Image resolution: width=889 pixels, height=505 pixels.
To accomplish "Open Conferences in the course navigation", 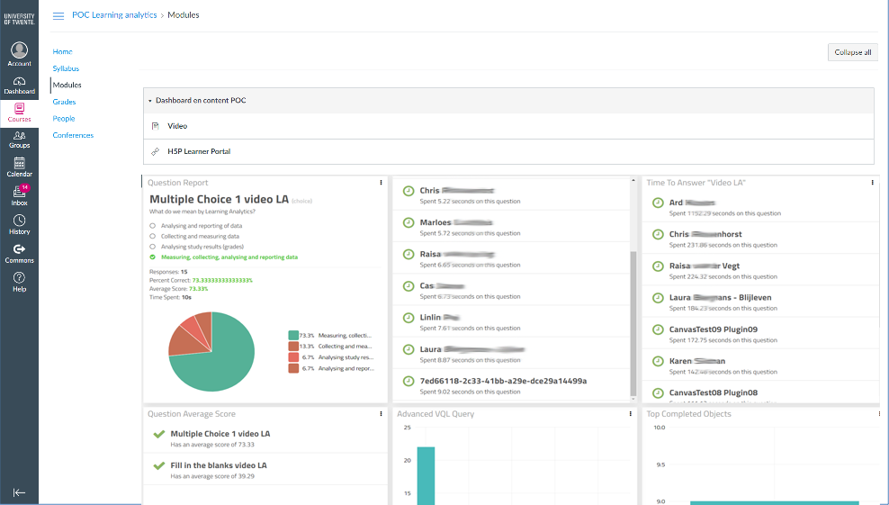I will [x=73, y=135].
